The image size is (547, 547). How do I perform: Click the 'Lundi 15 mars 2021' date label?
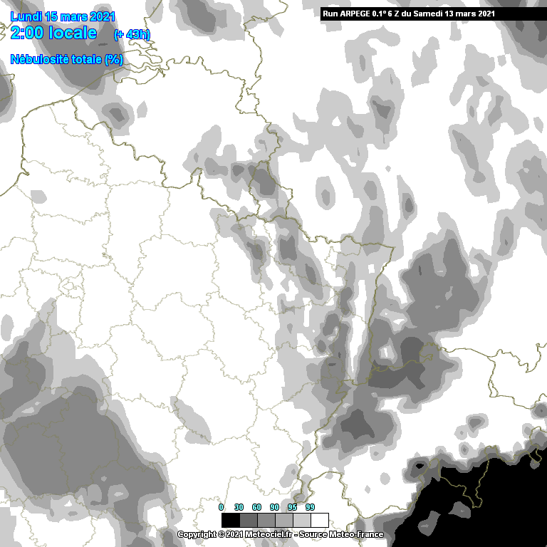[62, 17]
